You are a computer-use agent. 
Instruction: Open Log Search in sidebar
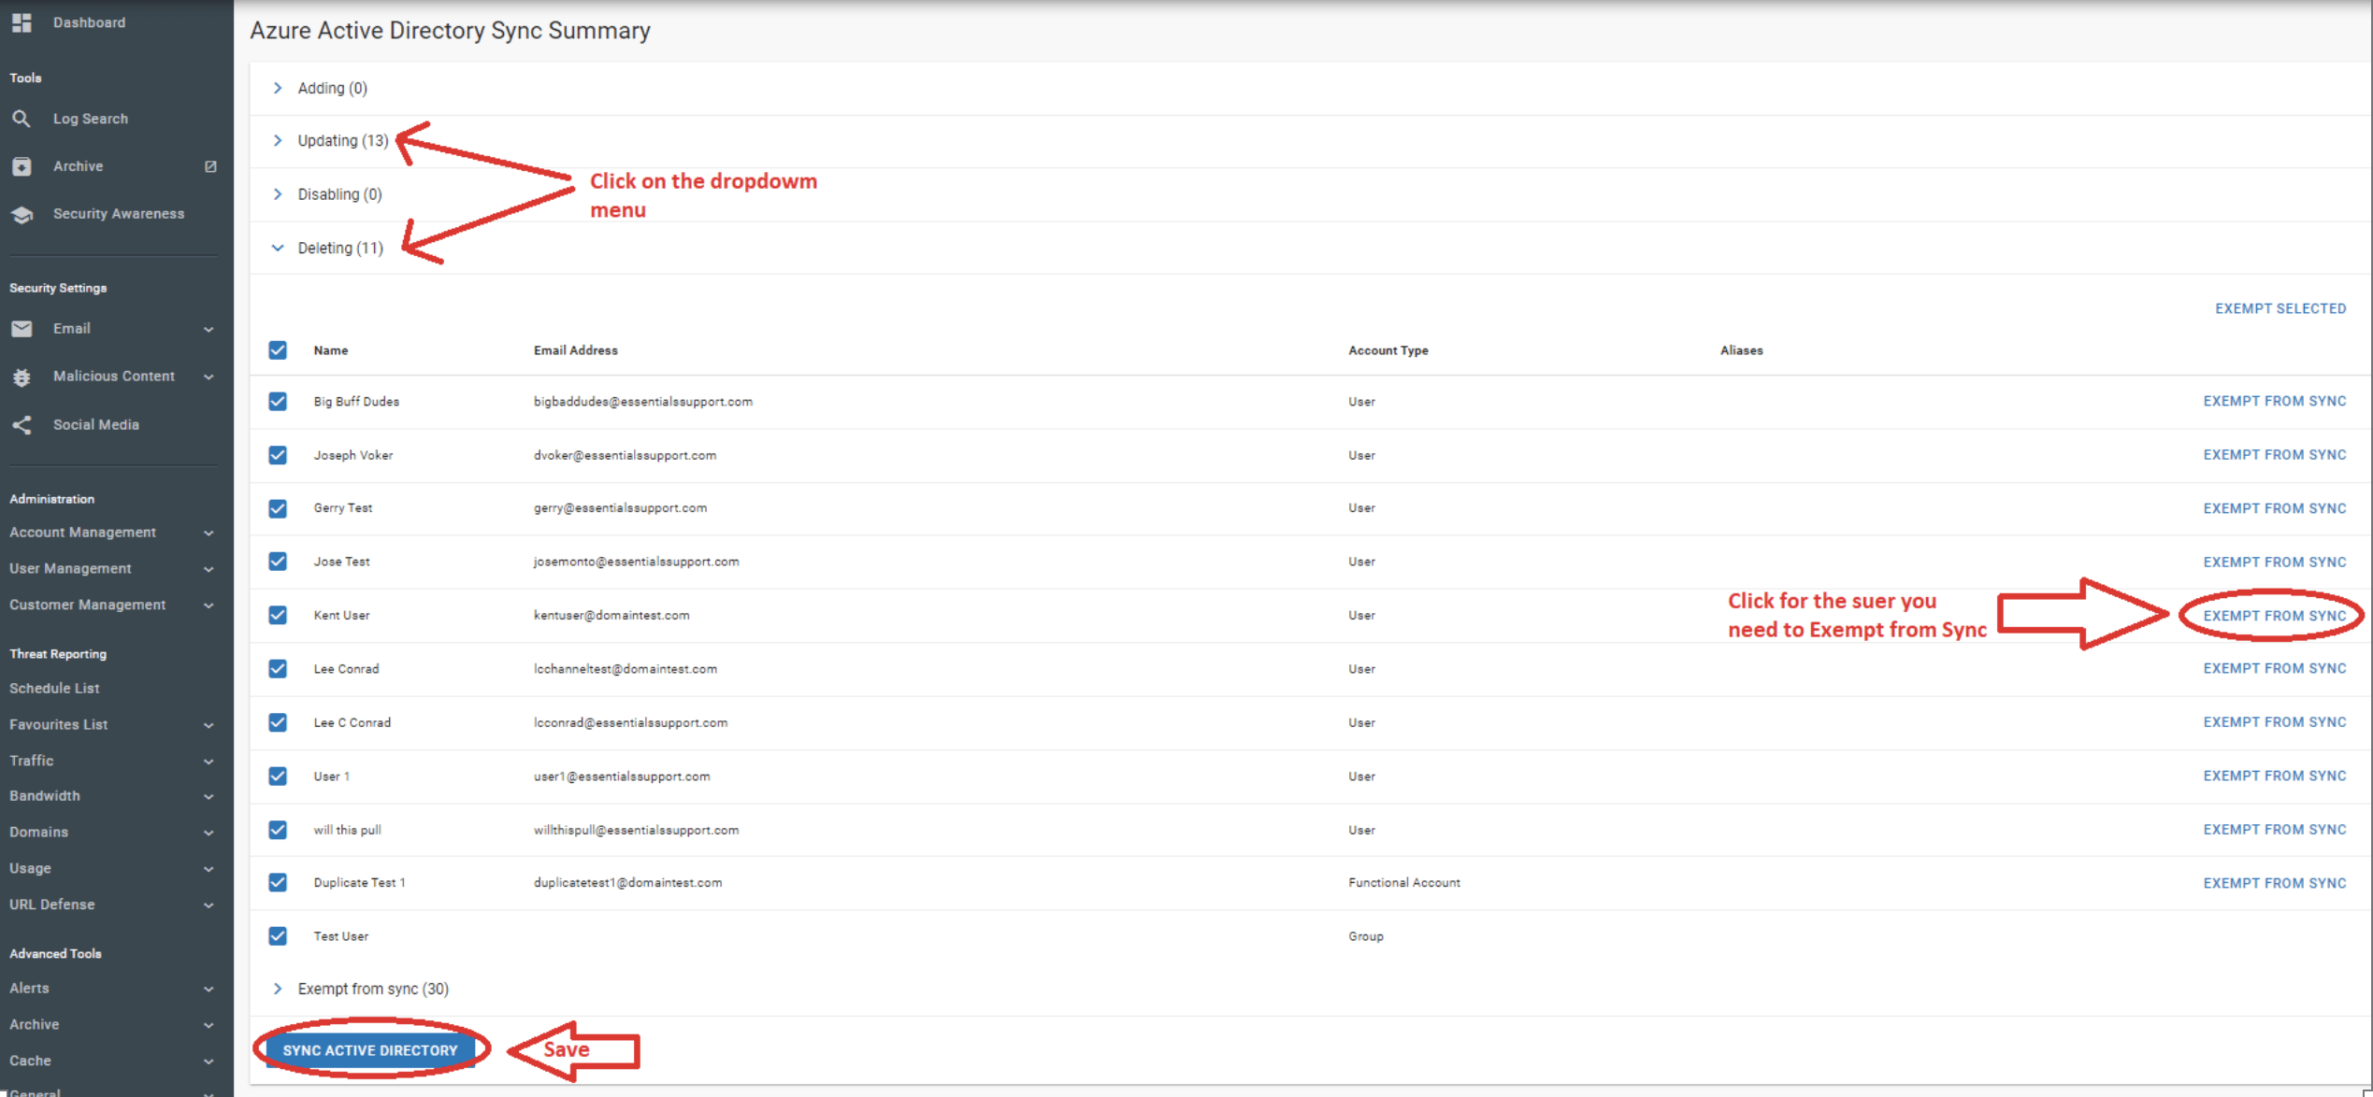(x=91, y=119)
